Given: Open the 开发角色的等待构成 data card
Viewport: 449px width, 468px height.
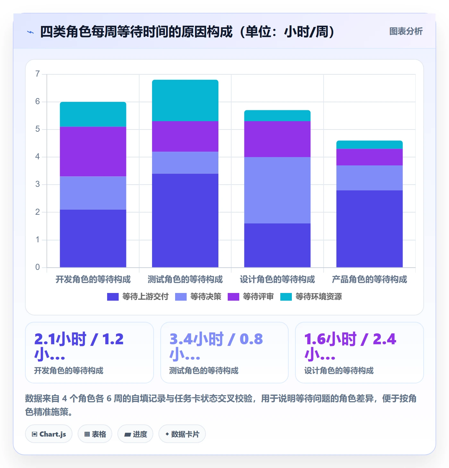Looking at the screenshot, I should coord(89,353).
